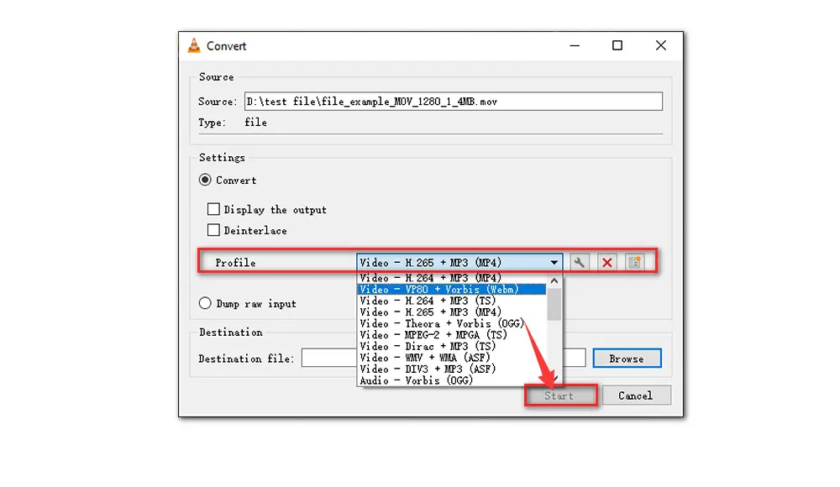
Task: Click the Cancel button
Action: (x=636, y=395)
